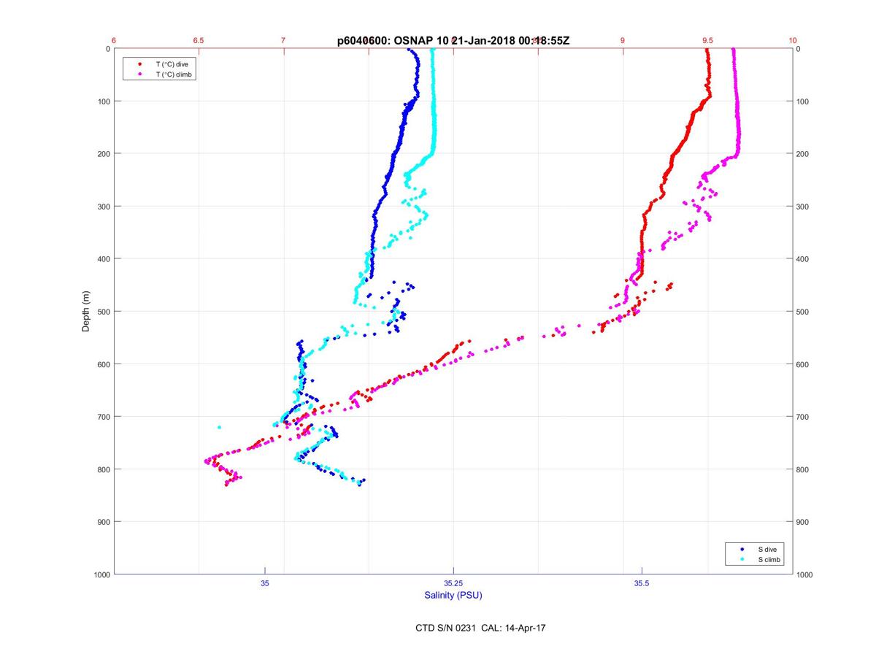
Task: Click the red '9.5' temperature tick label
Action: tap(707, 41)
